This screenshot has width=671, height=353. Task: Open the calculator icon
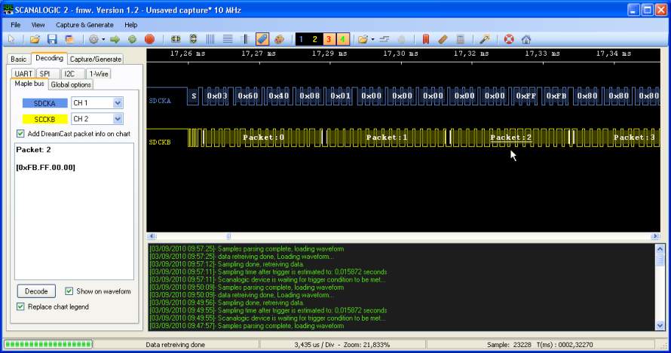pyautogui.click(x=461, y=39)
